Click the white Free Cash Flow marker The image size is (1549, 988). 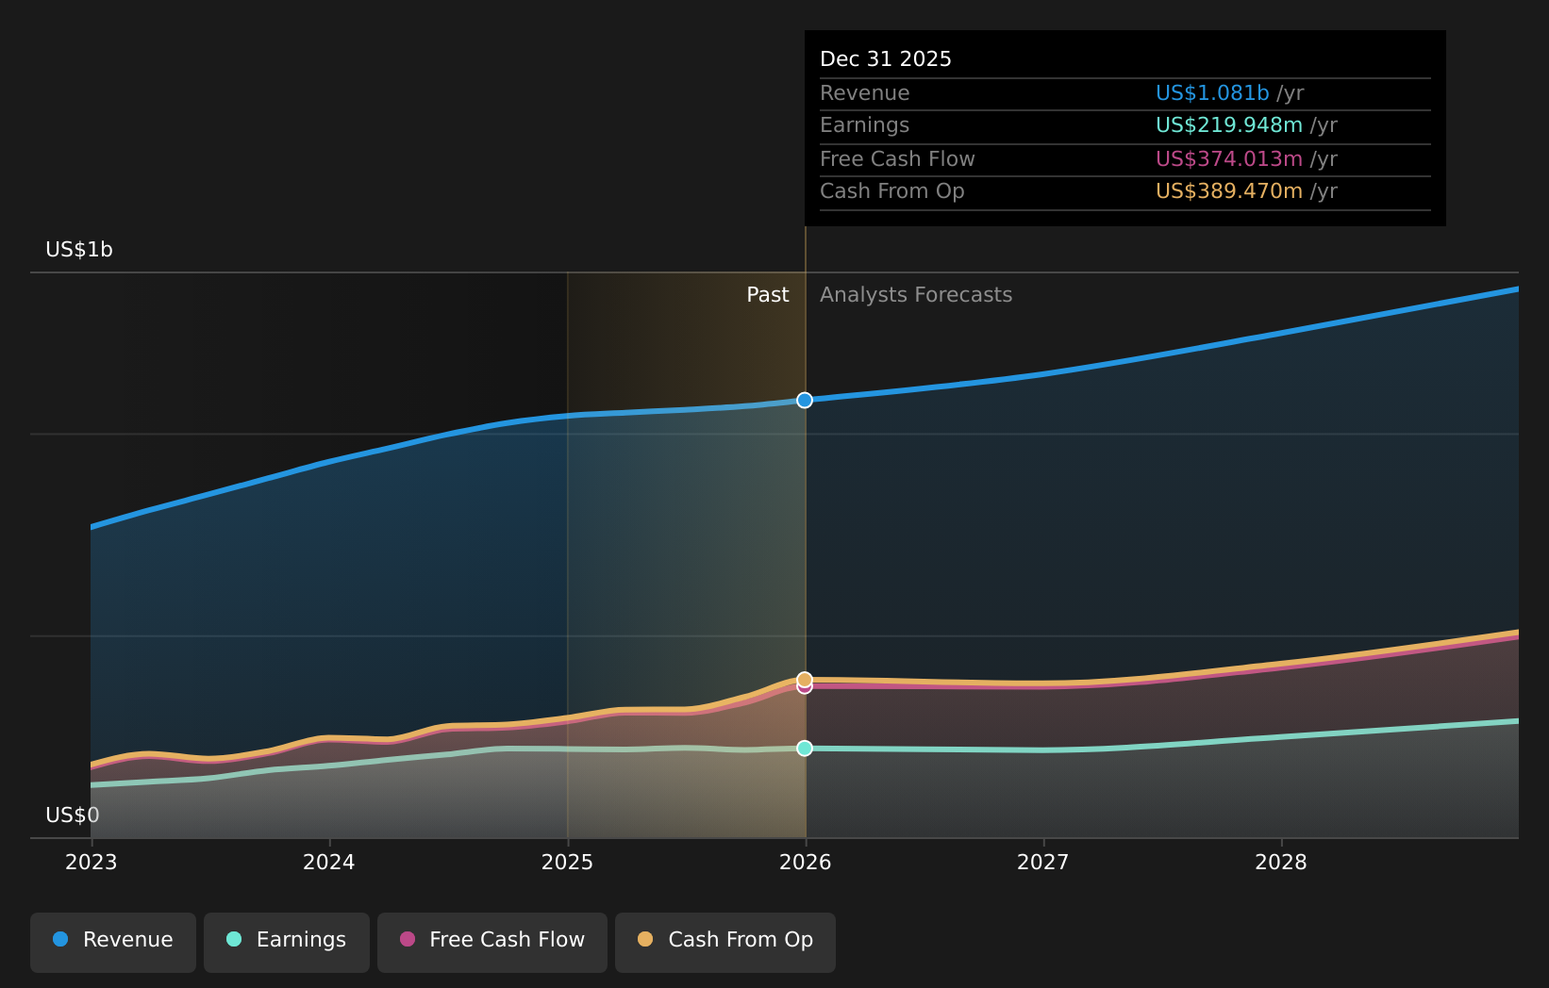(804, 687)
